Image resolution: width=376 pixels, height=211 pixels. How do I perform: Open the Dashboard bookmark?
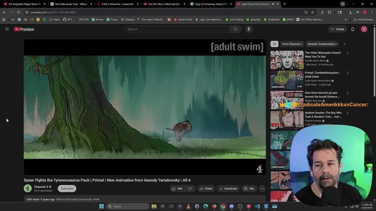[272, 19]
